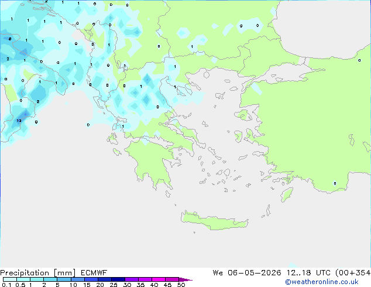Viewport: 371px width, 287px height.
Task: Click the '(00+354' forecast offset text
Action: (353, 273)
